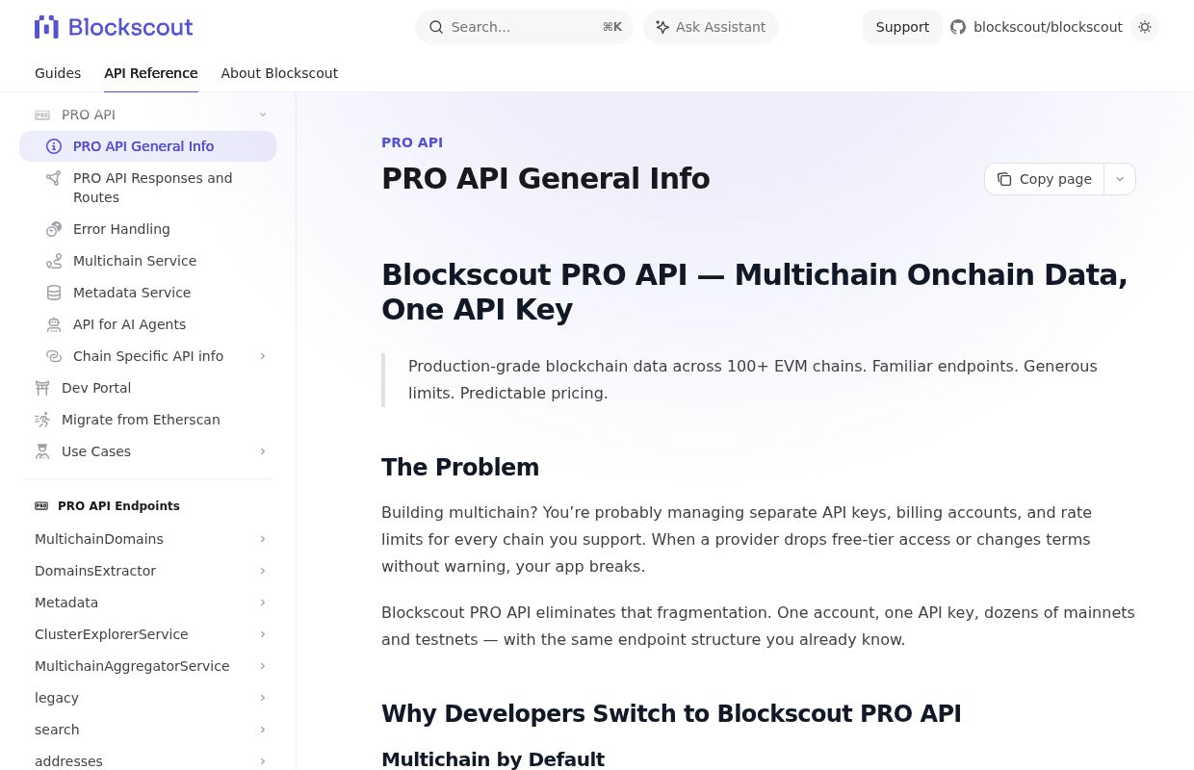Click the MultichainAggregatorService sidebar entry
The width and height of the screenshot is (1194, 770).
click(147, 666)
